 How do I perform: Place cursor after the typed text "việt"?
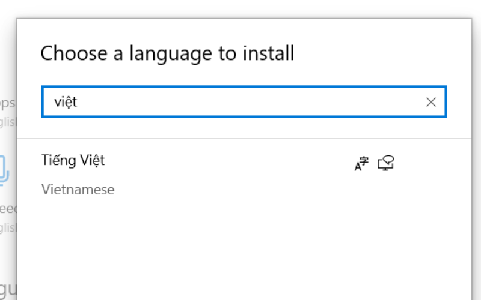click(x=79, y=102)
